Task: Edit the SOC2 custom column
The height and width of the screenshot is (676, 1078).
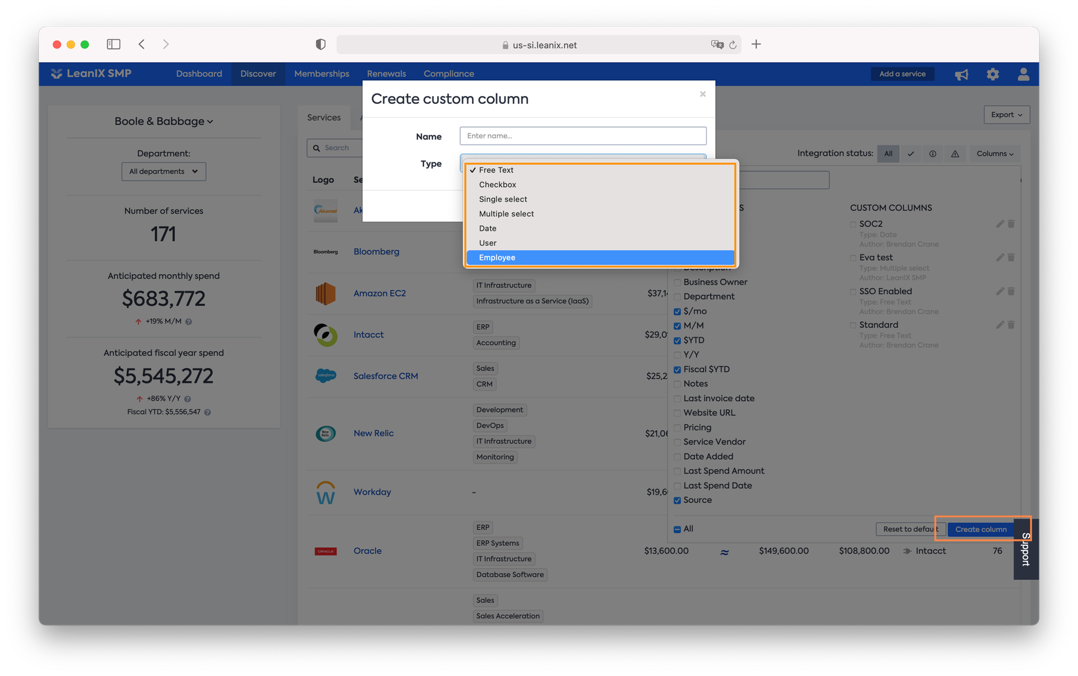Action: pos(1000,224)
